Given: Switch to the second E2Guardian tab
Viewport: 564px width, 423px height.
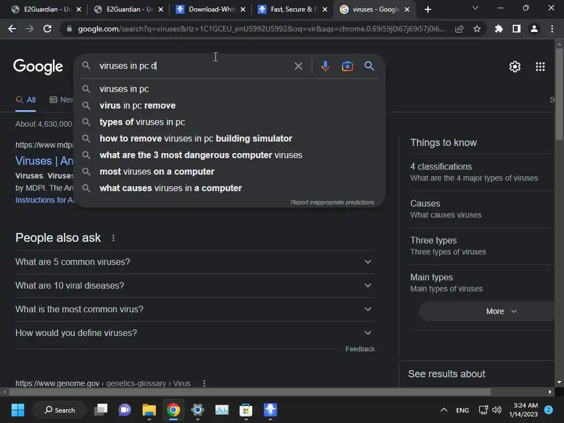Looking at the screenshot, I should [x=128, y=9].
